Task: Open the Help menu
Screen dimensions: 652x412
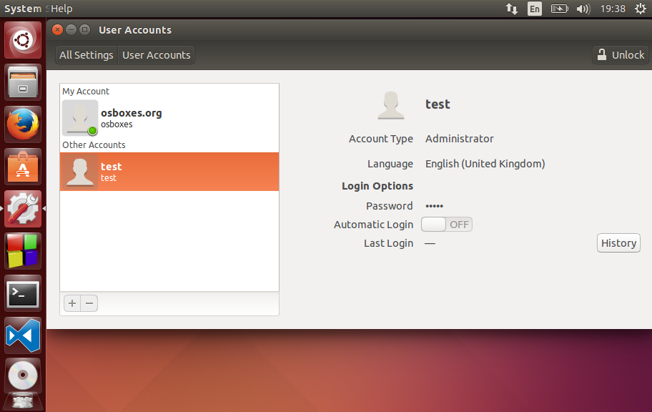Action: click(61, 9)
